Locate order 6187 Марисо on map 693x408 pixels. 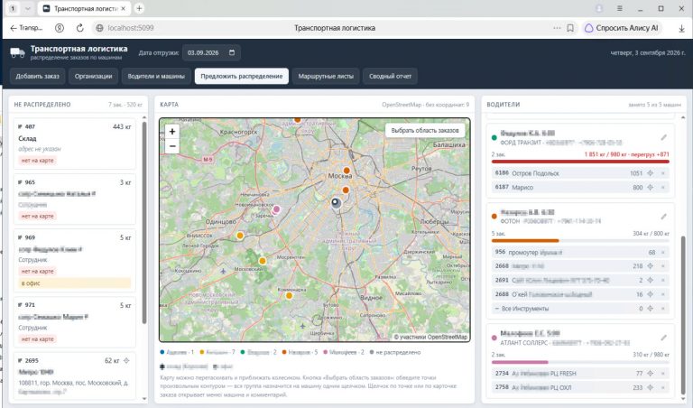pos(650,188)
